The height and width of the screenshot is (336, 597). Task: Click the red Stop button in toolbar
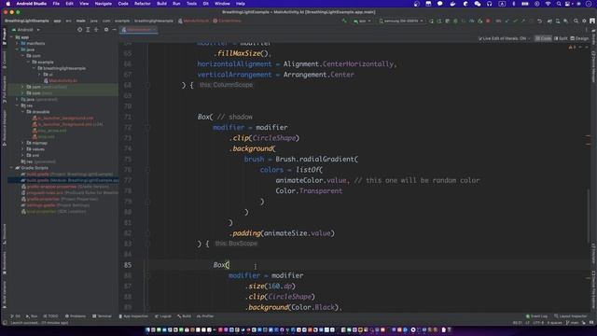[488, 21]
